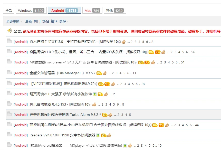Click the 荐 badge on 高德地图车机版 thread
221x150 pixels.
pyautogui.click(x=154, y=125)
